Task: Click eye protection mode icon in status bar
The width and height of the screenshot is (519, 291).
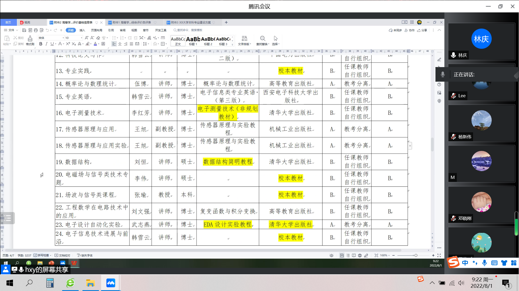Action: click(331, 255)
